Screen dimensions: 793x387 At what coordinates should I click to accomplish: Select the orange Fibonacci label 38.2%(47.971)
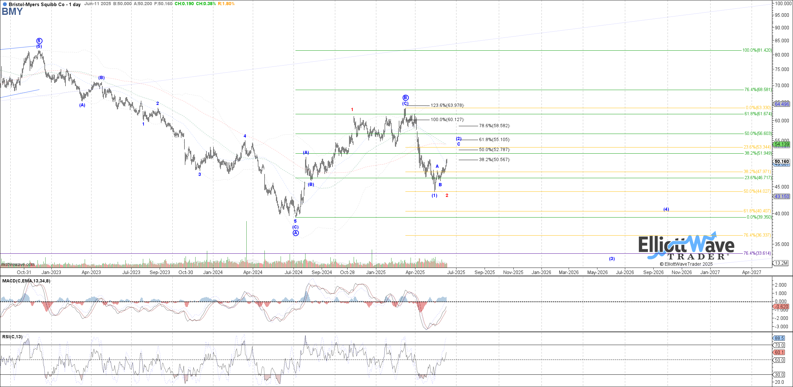[x=757, y=172]
